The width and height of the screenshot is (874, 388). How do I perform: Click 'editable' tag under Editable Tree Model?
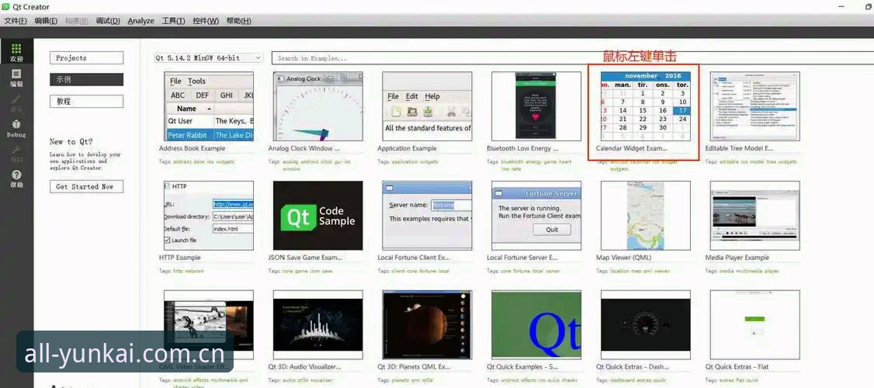pyautogui.click(x=730, y=161)
